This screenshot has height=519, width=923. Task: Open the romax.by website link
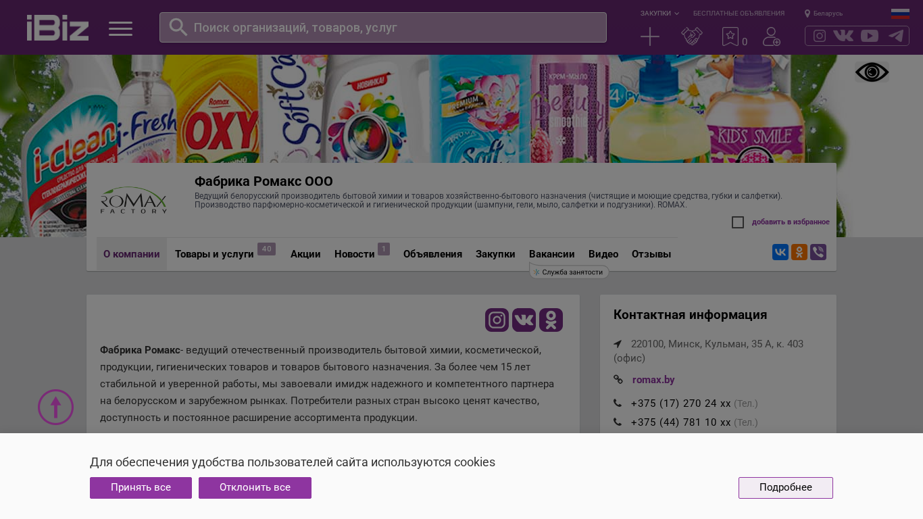coord(653,380)
